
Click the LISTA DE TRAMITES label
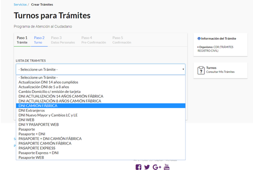point(31,61)
